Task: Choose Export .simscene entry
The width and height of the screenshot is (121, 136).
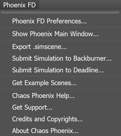Action: 61,47
